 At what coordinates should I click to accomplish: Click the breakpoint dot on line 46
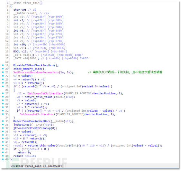3,159
